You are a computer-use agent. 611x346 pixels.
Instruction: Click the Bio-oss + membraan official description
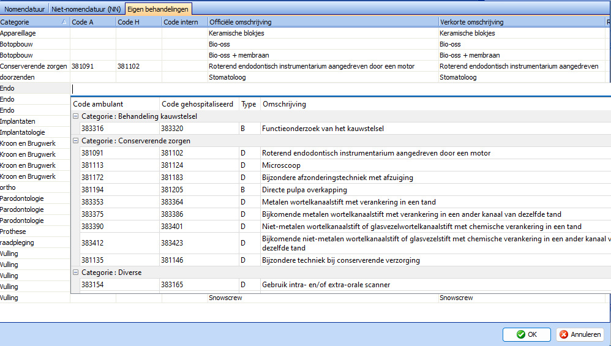[x=323, y=55]
